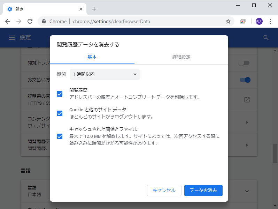
Task: Bookmark this page with the star icon
Action: click(x=228, y=22)
